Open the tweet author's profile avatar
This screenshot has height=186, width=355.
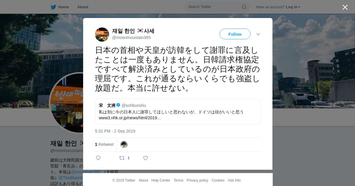pos(102,35)
